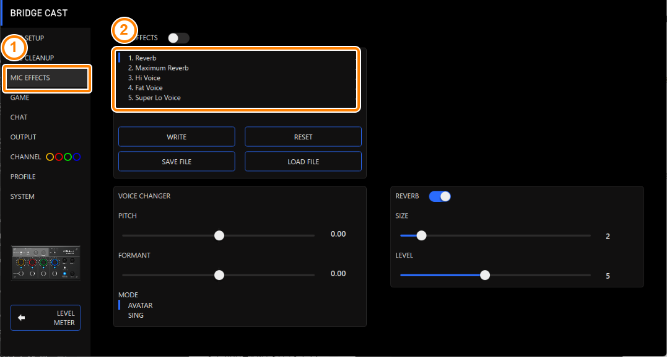Click the left arrow on LEVEL METER
This screenshot has width=669, height=358.
tap(21, 318)
